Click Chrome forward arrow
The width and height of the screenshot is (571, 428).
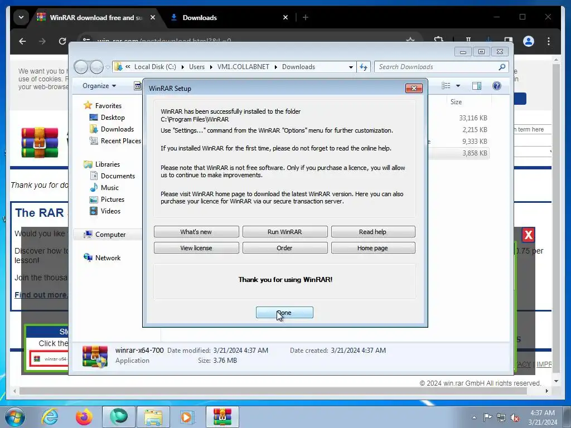pyautogui.click(x=42, y=41)
